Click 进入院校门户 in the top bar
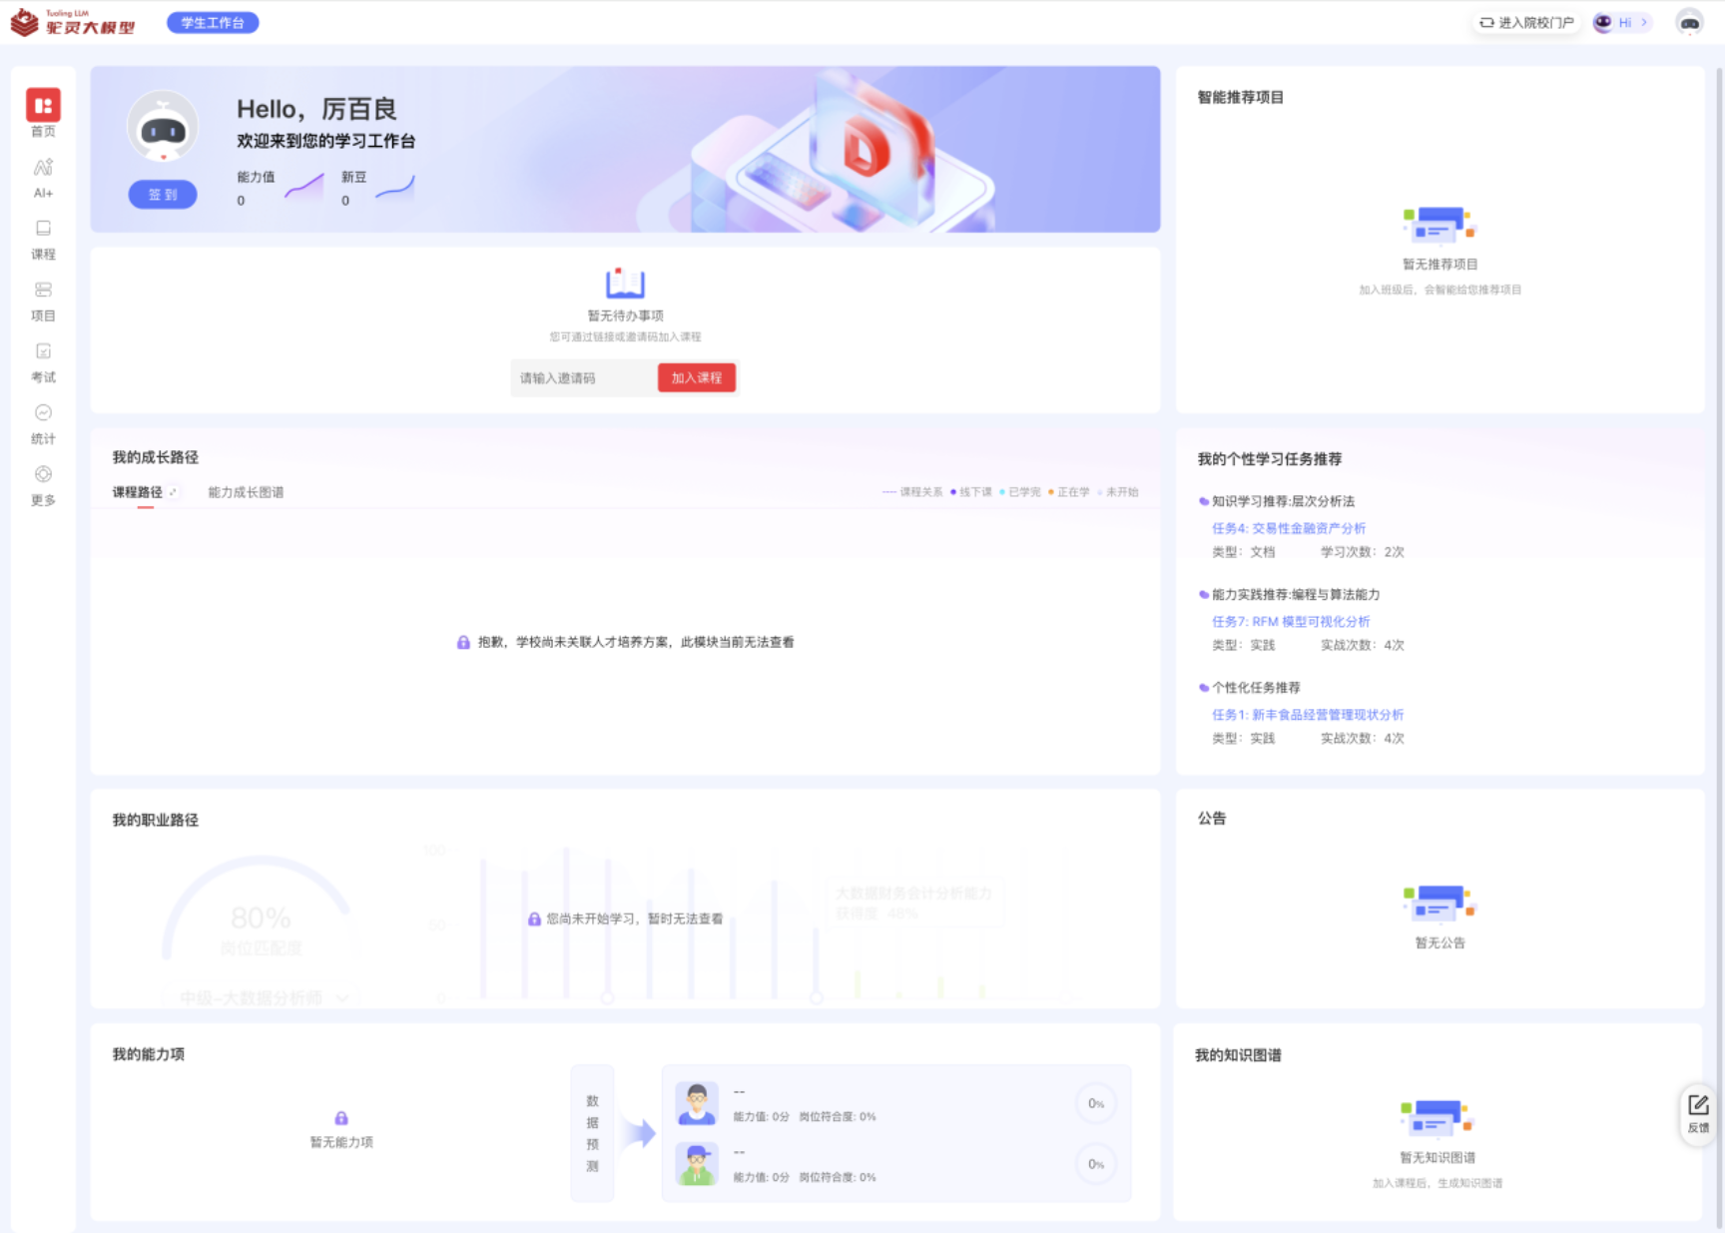 pyautogui.click(x=1526, y=22)
